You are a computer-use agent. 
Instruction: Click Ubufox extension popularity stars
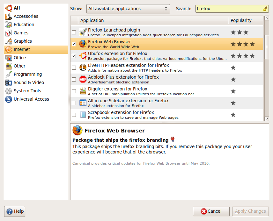[242, 56]
